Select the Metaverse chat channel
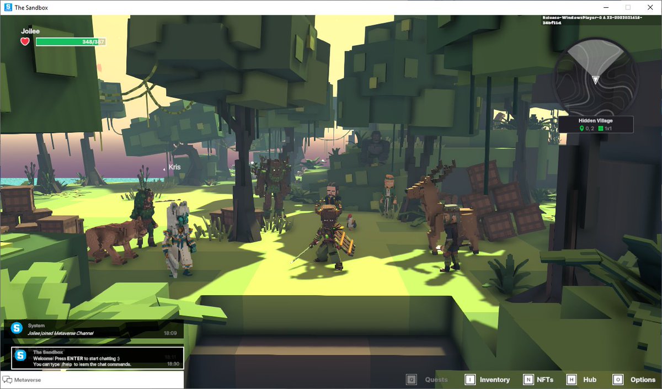 28,380
